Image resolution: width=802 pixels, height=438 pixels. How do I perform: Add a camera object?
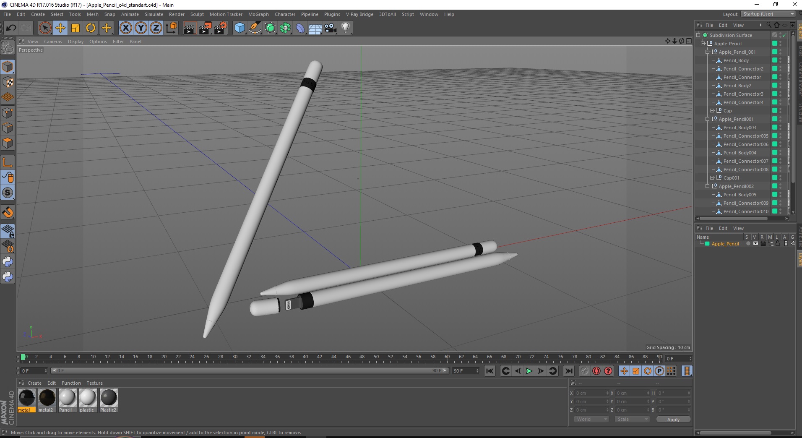coord(331,28)
